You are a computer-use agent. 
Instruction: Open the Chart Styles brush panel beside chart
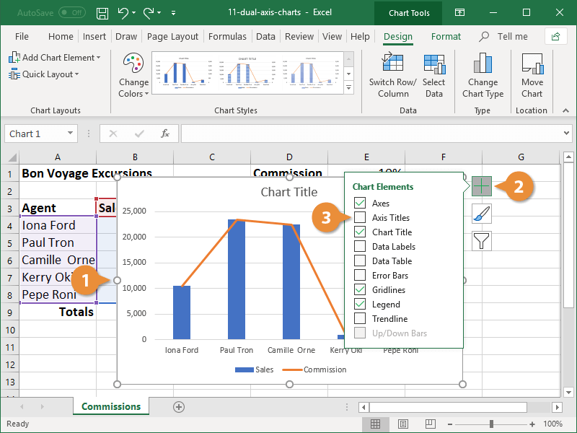481,213
